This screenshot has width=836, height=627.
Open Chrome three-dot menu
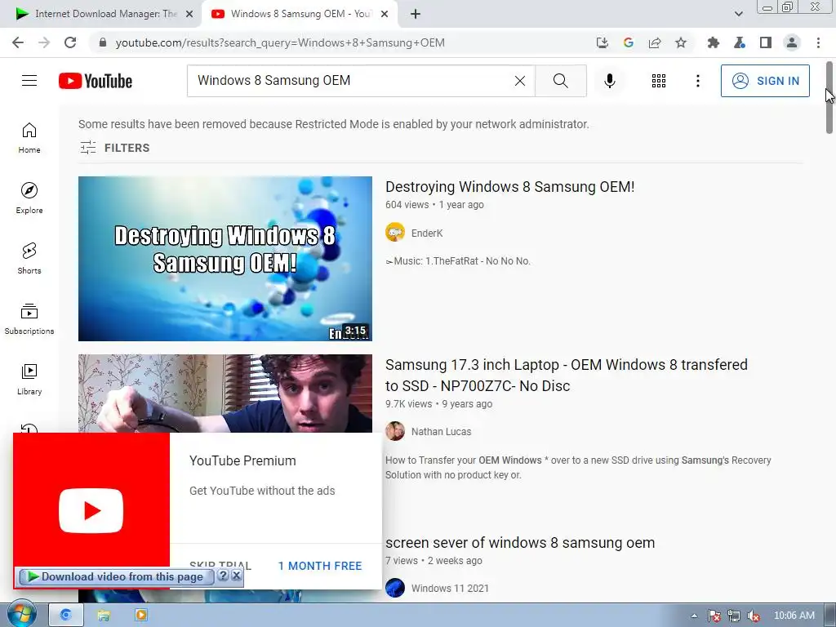tap(818, 42)
